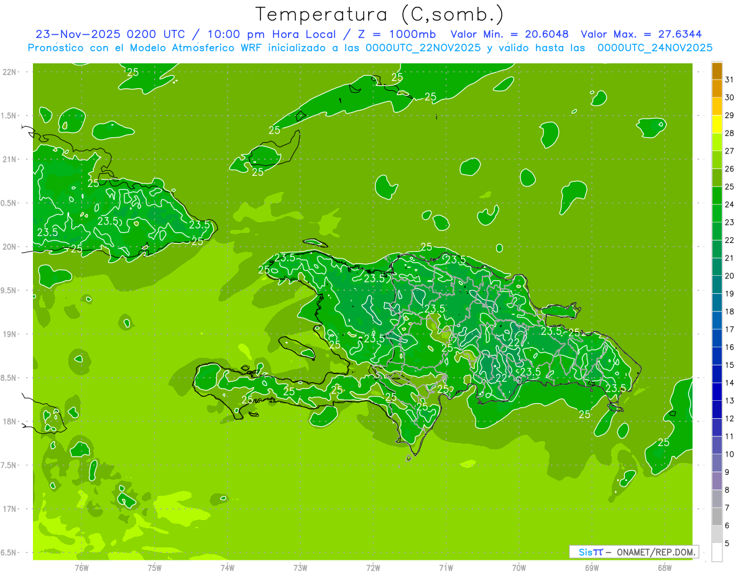Click the color scale value "27"
Image resolution: width=746 pixels, height=576 pixels.
pyautogui.click(x=729, y=151)
